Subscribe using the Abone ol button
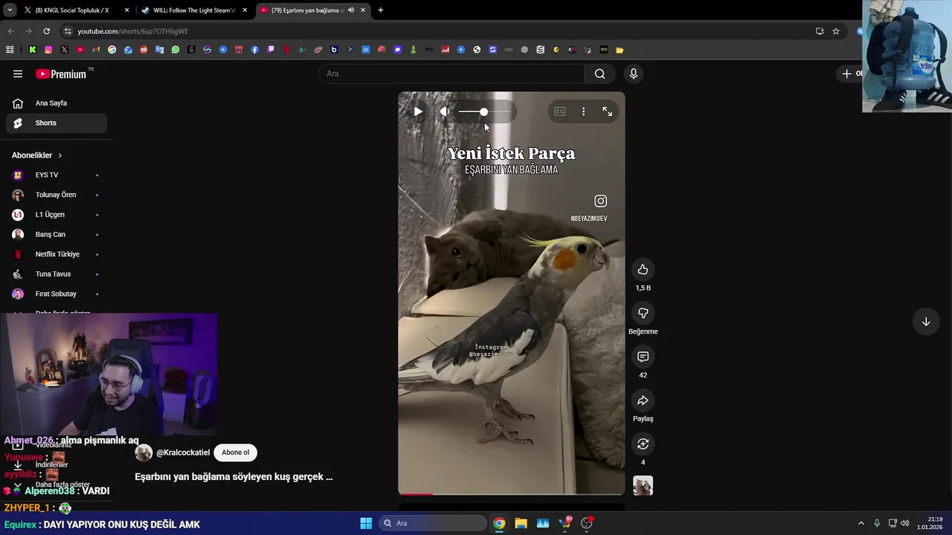 (x=235, y=453)
